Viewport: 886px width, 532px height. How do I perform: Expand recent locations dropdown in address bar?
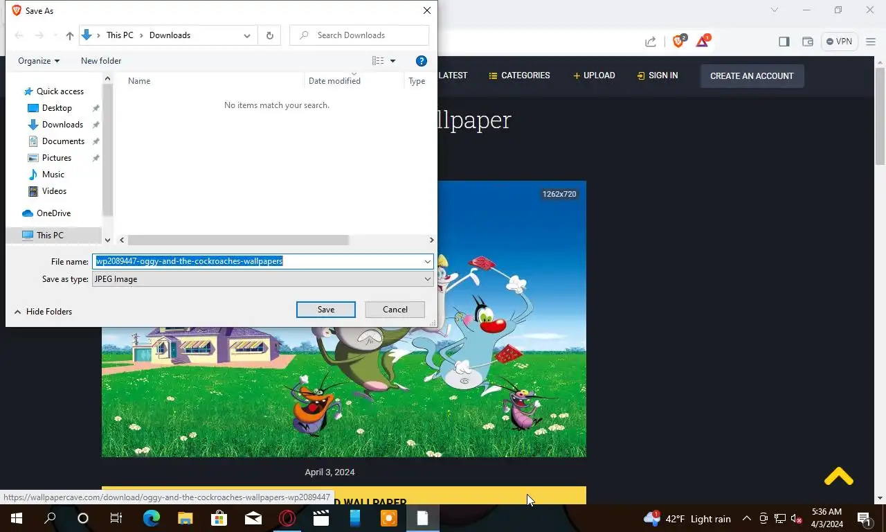pos(247,35)
